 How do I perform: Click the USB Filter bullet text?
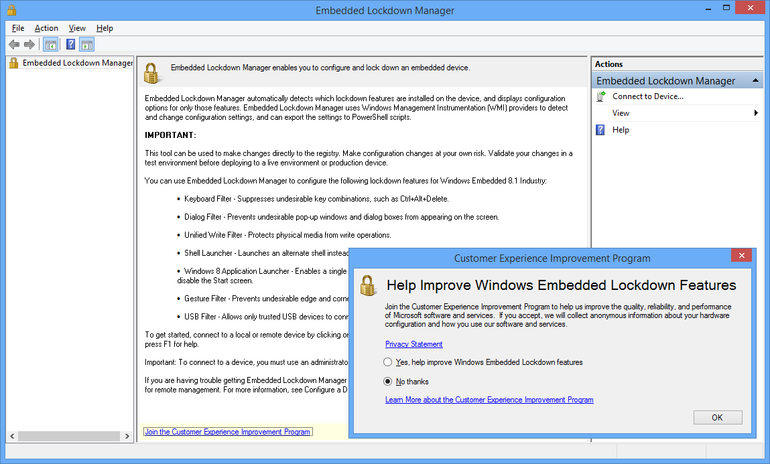[x=266, y=317]
